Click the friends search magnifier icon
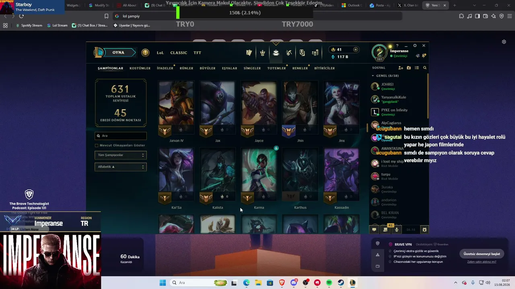The image size is (515, 289). [x=424, y=68]
